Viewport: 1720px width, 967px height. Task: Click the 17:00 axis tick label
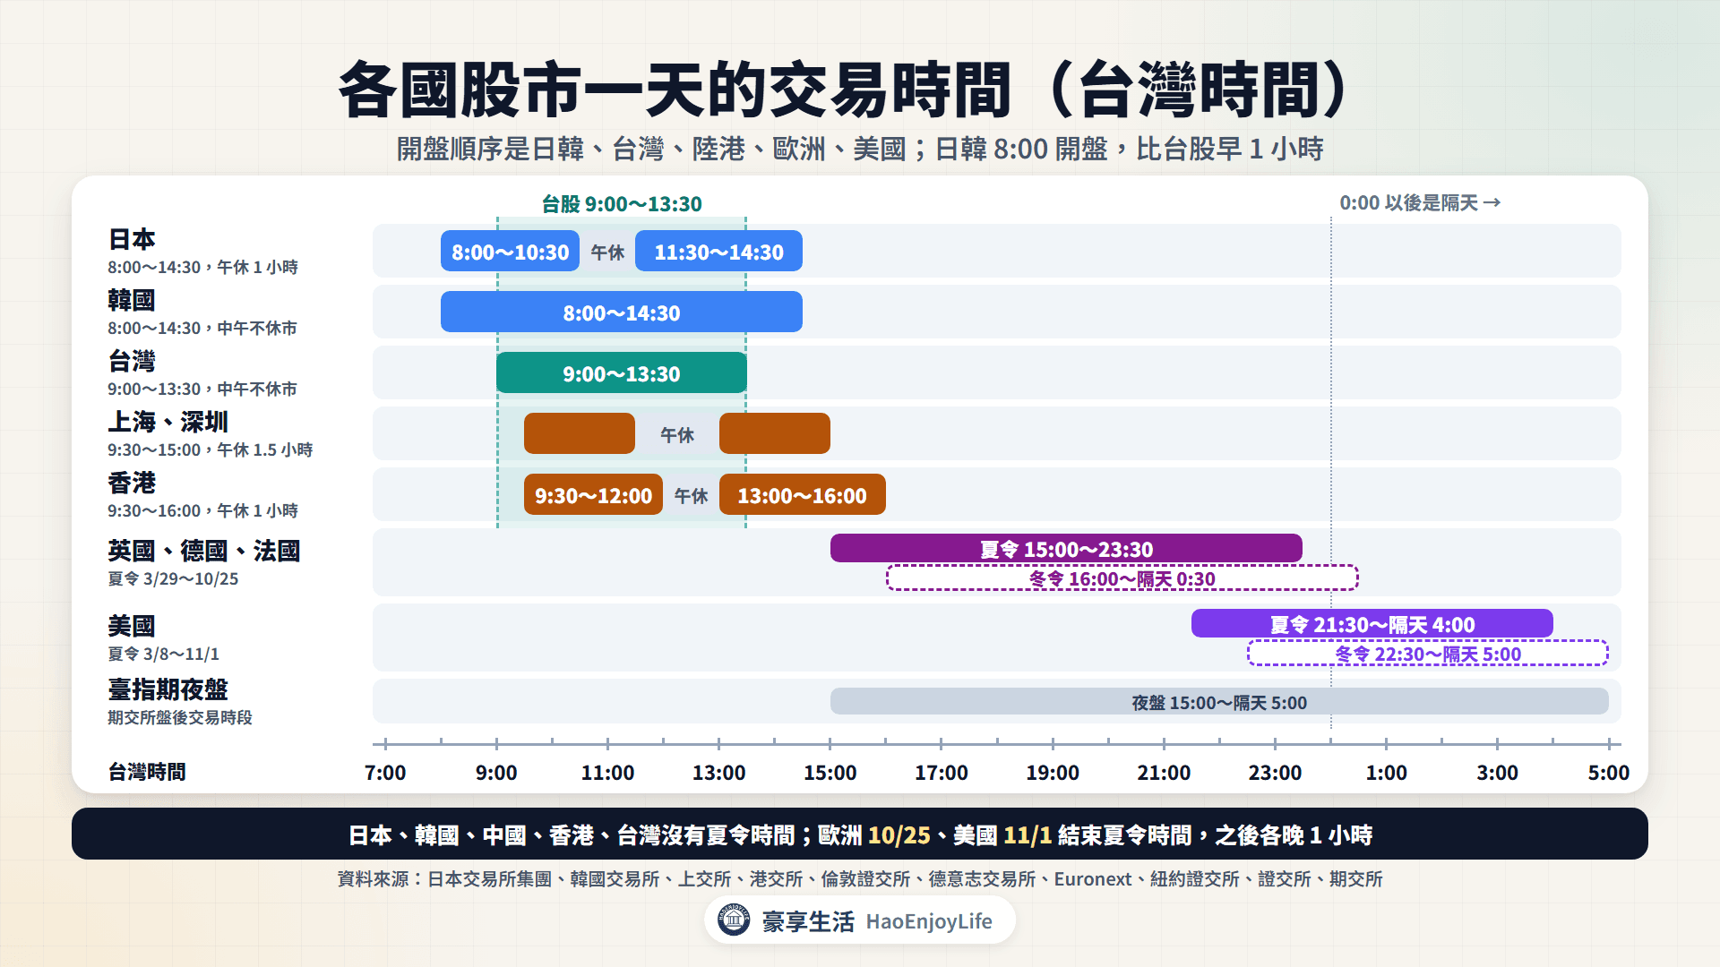point(941,773)
